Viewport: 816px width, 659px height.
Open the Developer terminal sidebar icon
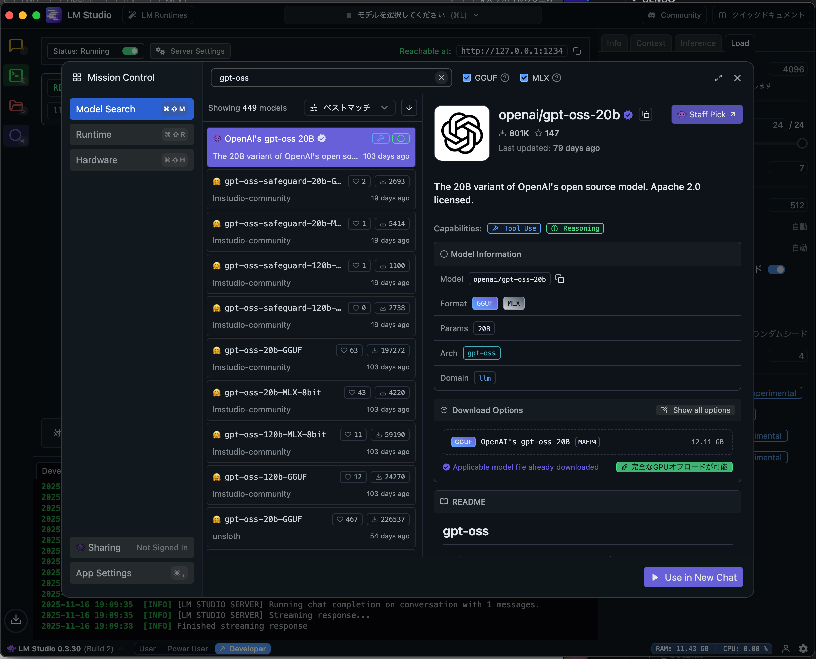(16, 75)
